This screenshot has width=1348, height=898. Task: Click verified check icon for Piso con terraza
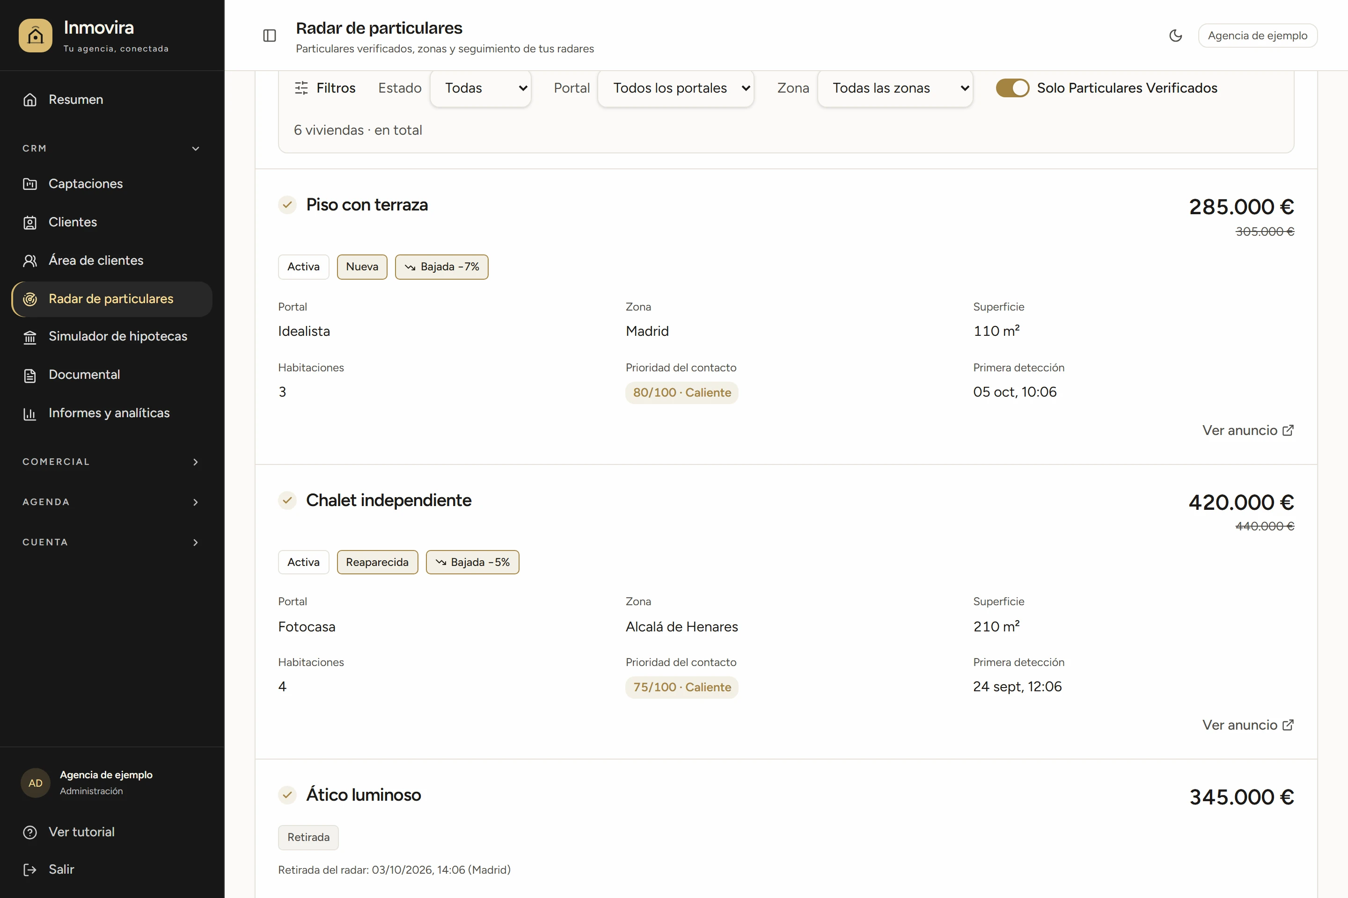coord(287,204)
